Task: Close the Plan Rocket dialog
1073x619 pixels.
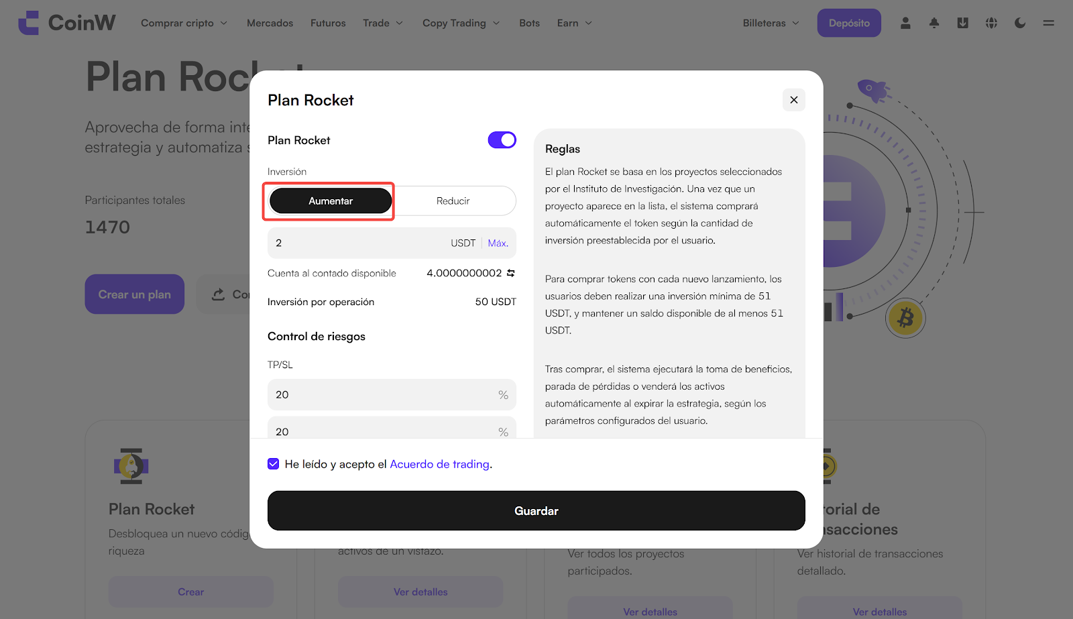Action: pyautogui.click(x=794, y=100)
